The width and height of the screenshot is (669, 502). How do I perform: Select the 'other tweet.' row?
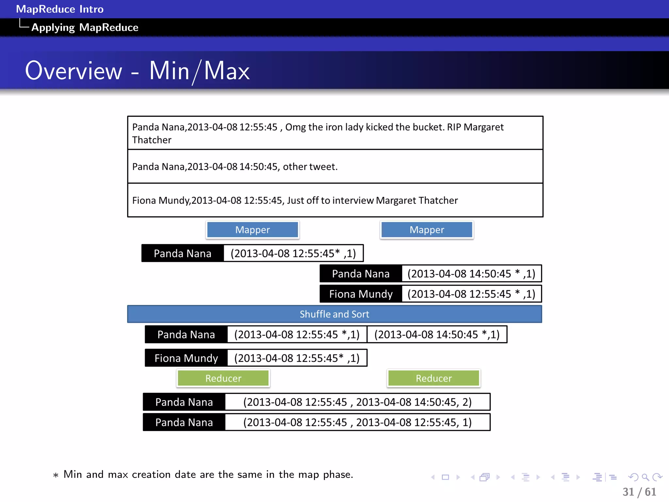335,166
